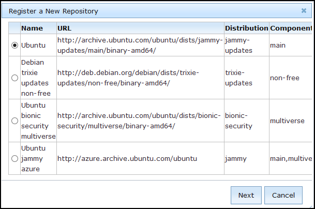Click the bionic-security multiverse URL cell

click(140, 121)
